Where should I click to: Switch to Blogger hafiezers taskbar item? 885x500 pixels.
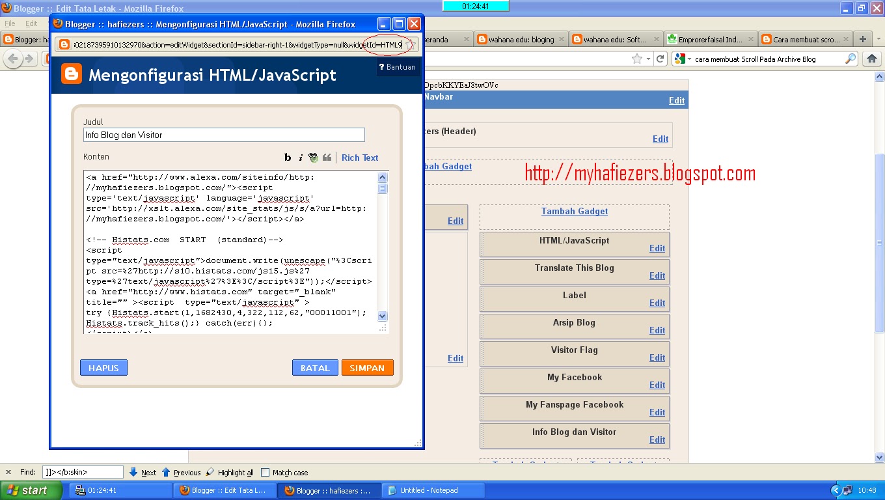pyautogui.click(x=330, y=490)
